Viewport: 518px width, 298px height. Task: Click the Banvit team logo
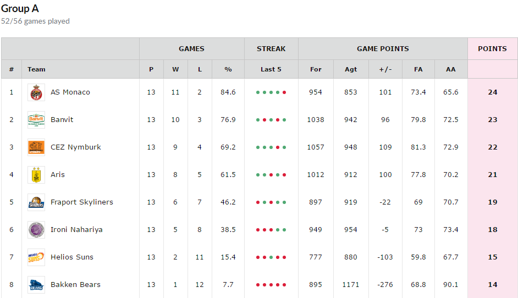[x=36, y=120]
